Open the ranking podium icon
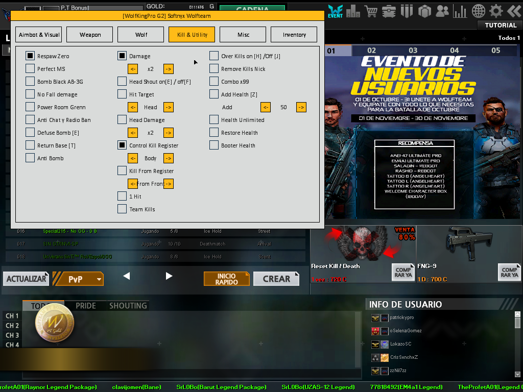The width and height of the screenshot is (523, 392). tap(353, 11)
